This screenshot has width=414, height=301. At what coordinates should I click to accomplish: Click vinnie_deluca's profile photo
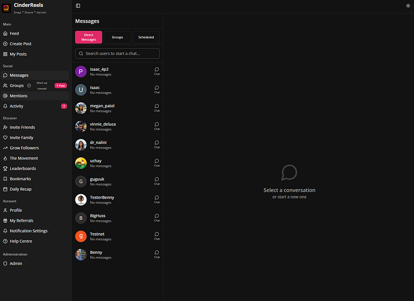[81, 126]
